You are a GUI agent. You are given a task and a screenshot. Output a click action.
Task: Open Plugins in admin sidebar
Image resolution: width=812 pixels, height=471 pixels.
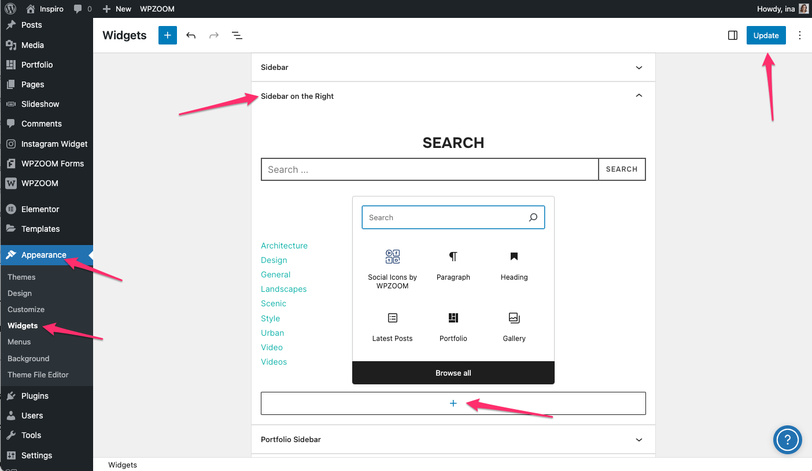click(35, 396)
